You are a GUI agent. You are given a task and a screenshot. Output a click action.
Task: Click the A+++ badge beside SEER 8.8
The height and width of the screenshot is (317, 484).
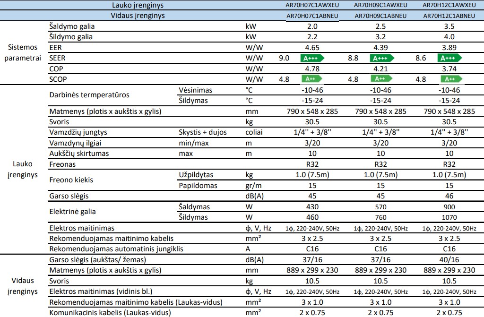381,58
